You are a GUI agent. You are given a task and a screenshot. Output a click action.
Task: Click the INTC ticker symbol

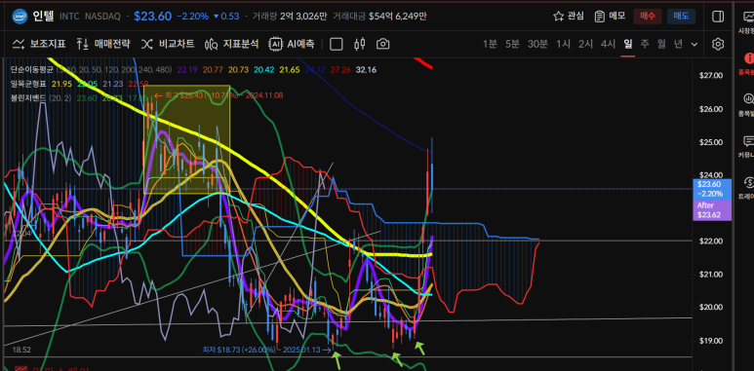coord(69,17)
